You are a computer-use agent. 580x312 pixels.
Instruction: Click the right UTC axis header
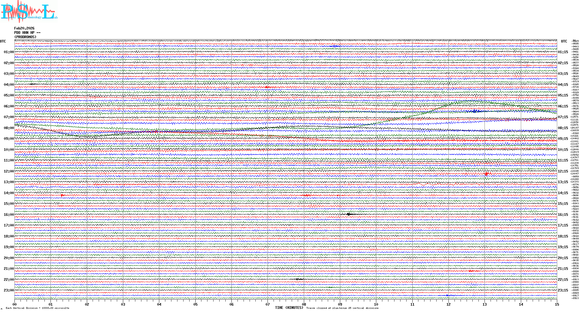(564, 41)
